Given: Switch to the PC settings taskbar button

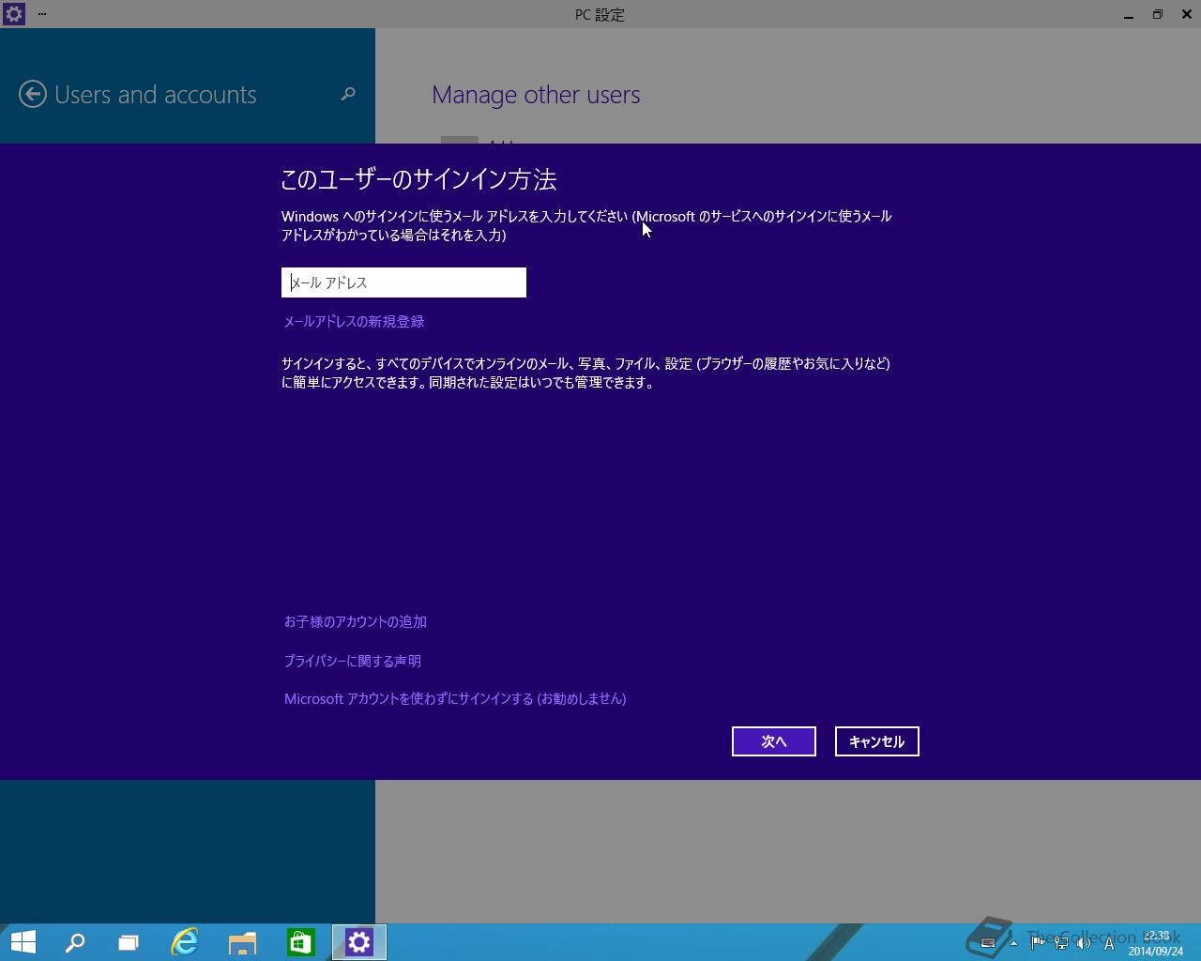Looking at the screenshot, I should (x=359, y=942).
